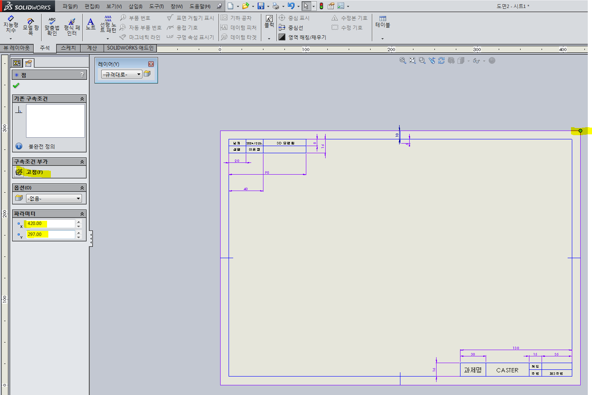Switch to the View Layout (뷰 레이아웃) tab
592x395 pixels.
(x=17, y=48)
